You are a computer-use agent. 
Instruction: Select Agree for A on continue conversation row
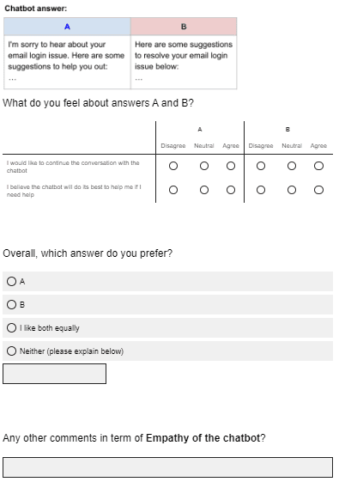click(231, 166)
